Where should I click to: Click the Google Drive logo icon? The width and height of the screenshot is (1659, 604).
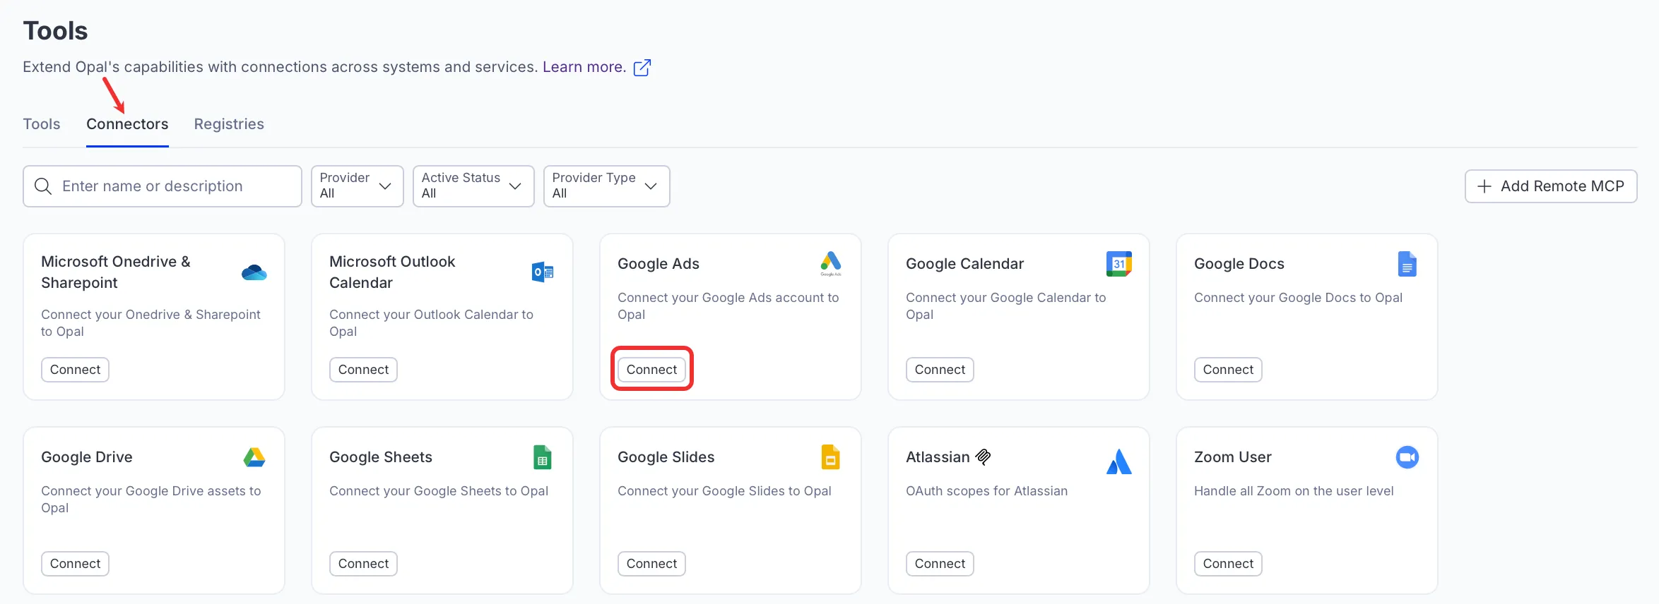pyautogui.click(x=254, y=457)
